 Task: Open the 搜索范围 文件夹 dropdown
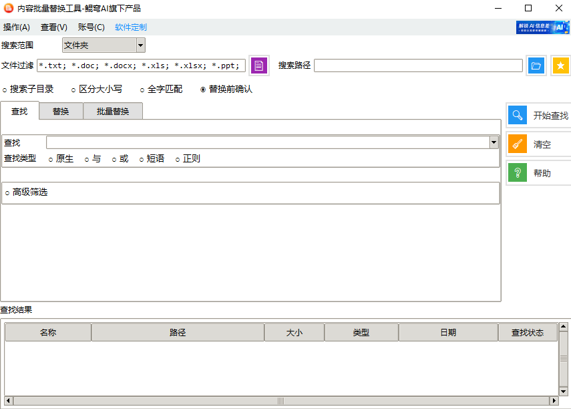coord(139,44)
